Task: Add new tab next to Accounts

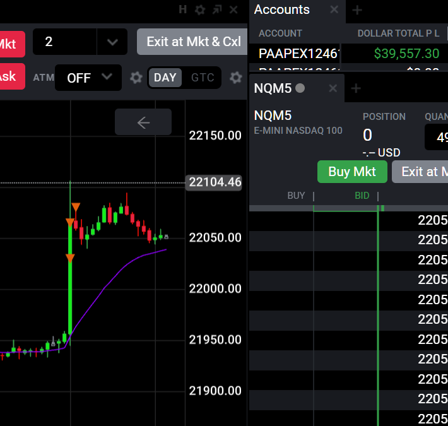Action: [x=357, y=10]
